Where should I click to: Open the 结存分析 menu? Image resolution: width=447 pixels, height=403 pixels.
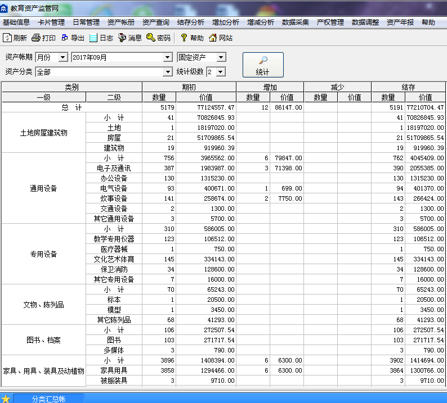click(x=191, y=22)
